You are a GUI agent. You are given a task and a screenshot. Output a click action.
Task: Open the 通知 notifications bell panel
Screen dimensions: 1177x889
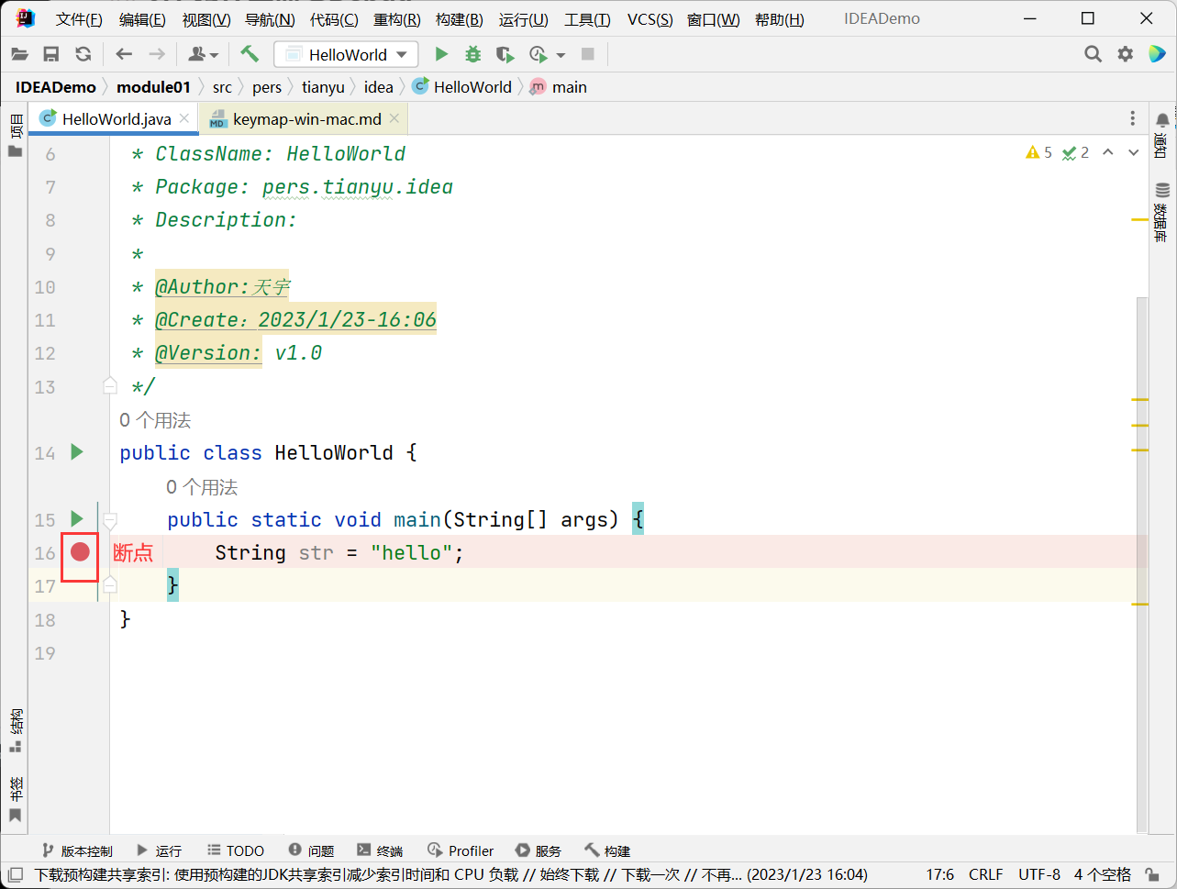[x=1162, y=136]
